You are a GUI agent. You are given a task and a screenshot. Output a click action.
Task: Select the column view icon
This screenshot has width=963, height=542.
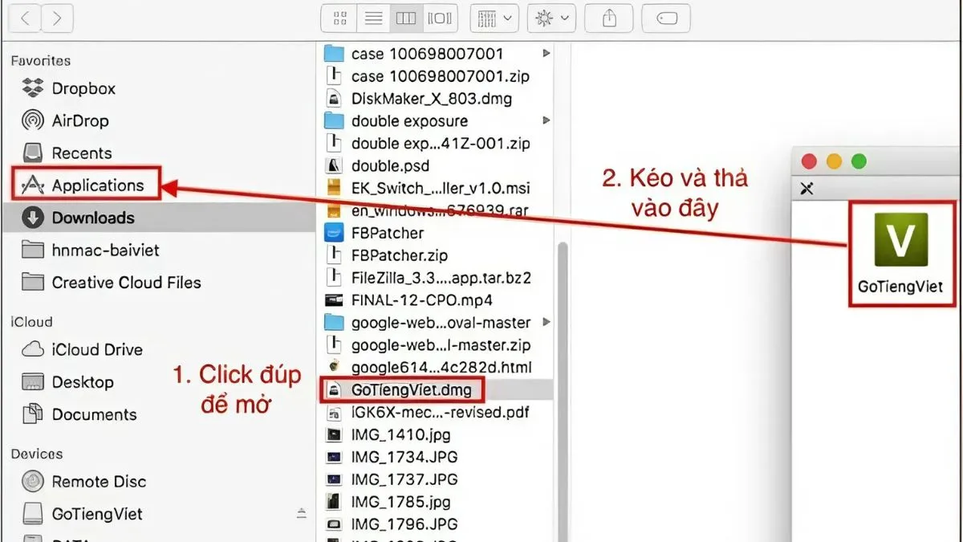[x=405, y=18]
